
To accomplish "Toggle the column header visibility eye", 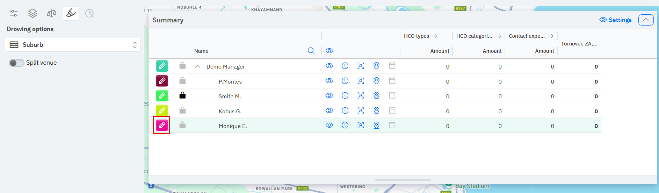I will pos(329,51).
